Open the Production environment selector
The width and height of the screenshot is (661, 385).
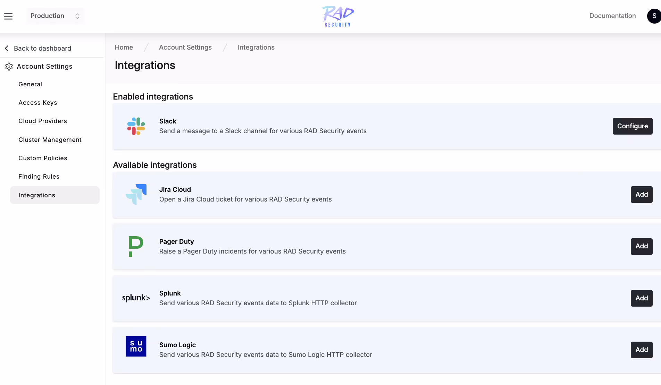[x=55, y=16]
